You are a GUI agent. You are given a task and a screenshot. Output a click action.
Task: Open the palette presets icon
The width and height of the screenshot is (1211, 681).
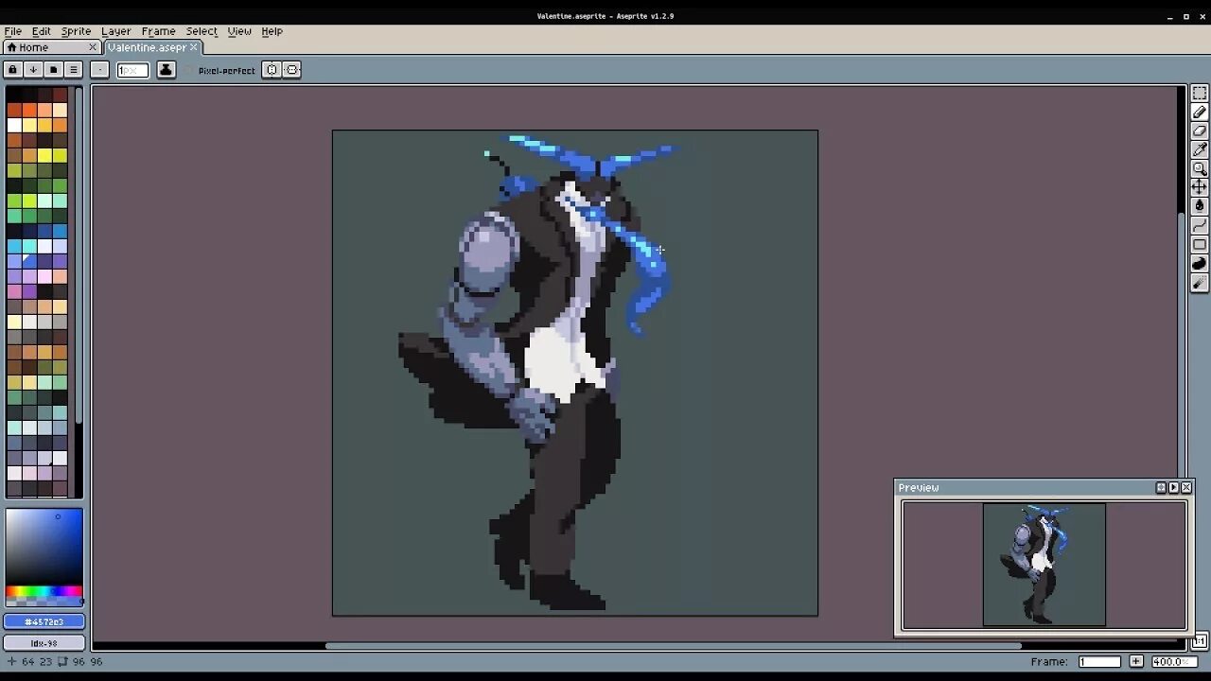(53, 69)
